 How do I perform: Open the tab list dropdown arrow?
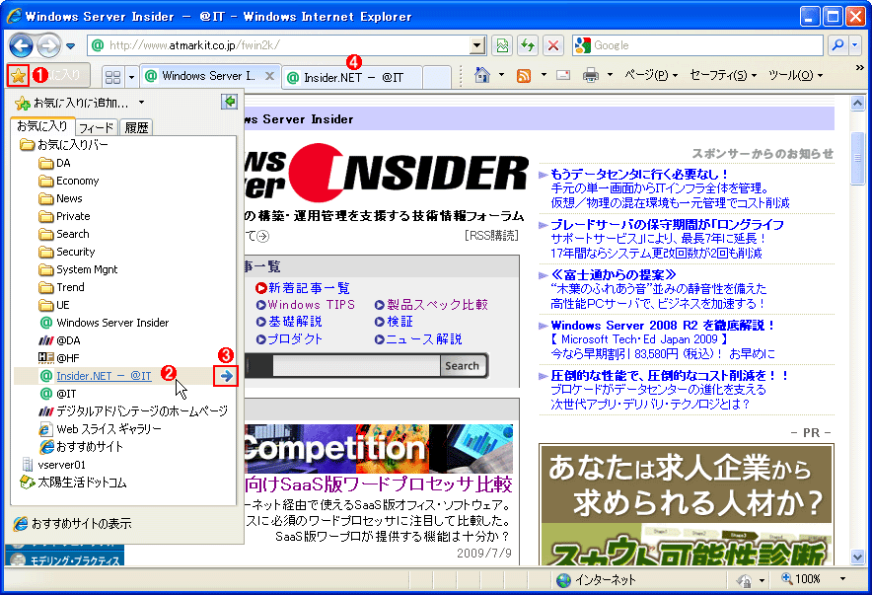pyautogui.click(x=131, y=77)
